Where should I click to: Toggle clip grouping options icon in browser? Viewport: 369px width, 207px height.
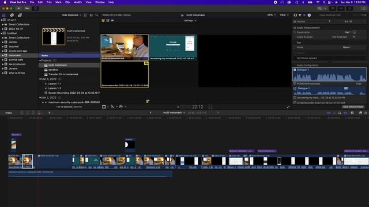(85, 15)
